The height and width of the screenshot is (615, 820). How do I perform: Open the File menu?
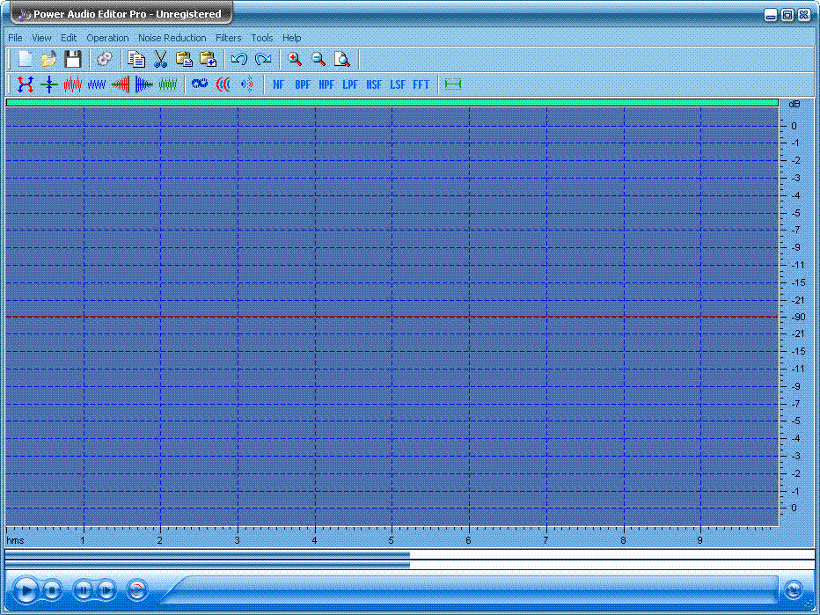[15, 38]
